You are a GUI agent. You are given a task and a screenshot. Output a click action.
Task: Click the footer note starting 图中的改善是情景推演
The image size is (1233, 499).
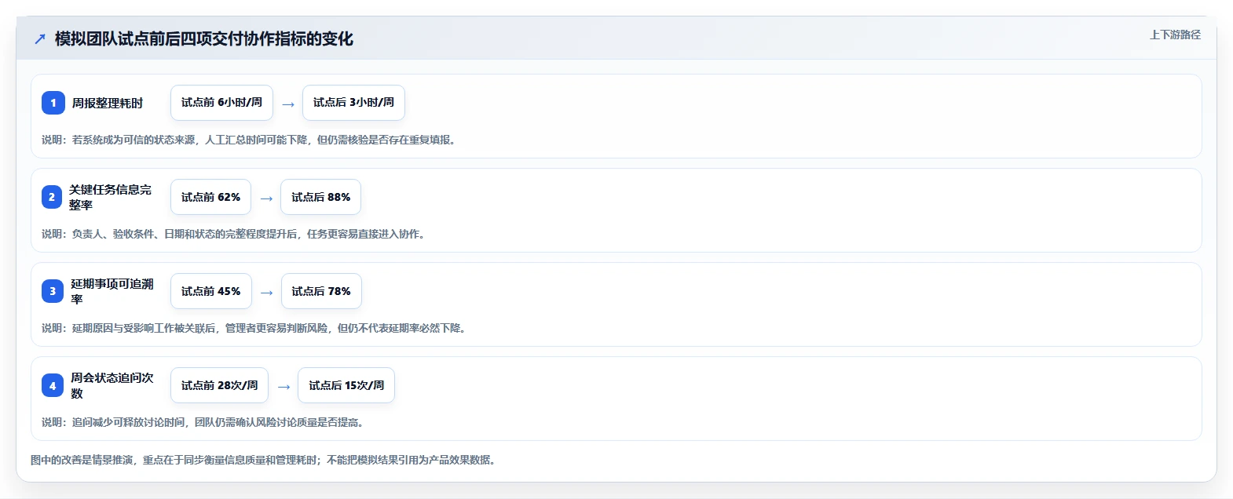(x=265, y=460)
